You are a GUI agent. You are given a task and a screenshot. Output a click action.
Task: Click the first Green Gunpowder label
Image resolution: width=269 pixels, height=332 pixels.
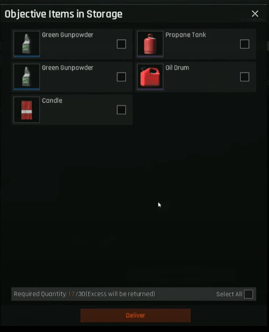pos(67,35)
